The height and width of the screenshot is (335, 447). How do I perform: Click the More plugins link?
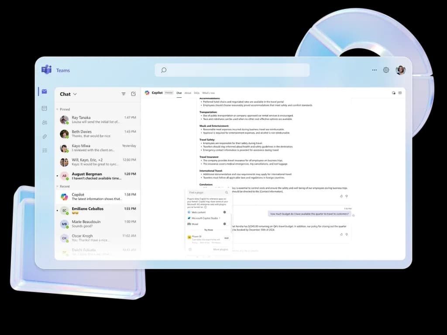click(x=220, y=250)
